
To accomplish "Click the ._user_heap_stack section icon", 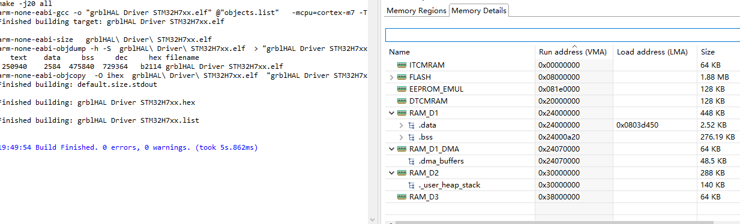I will 412,184.
